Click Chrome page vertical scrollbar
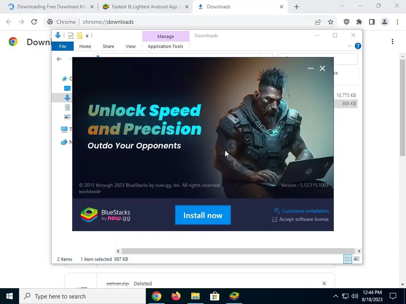The image size is (406, 304). pyautogui.click(x=402, y=108)
